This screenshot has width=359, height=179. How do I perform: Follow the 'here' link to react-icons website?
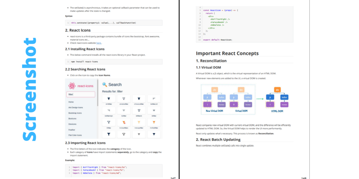(99, 43)
